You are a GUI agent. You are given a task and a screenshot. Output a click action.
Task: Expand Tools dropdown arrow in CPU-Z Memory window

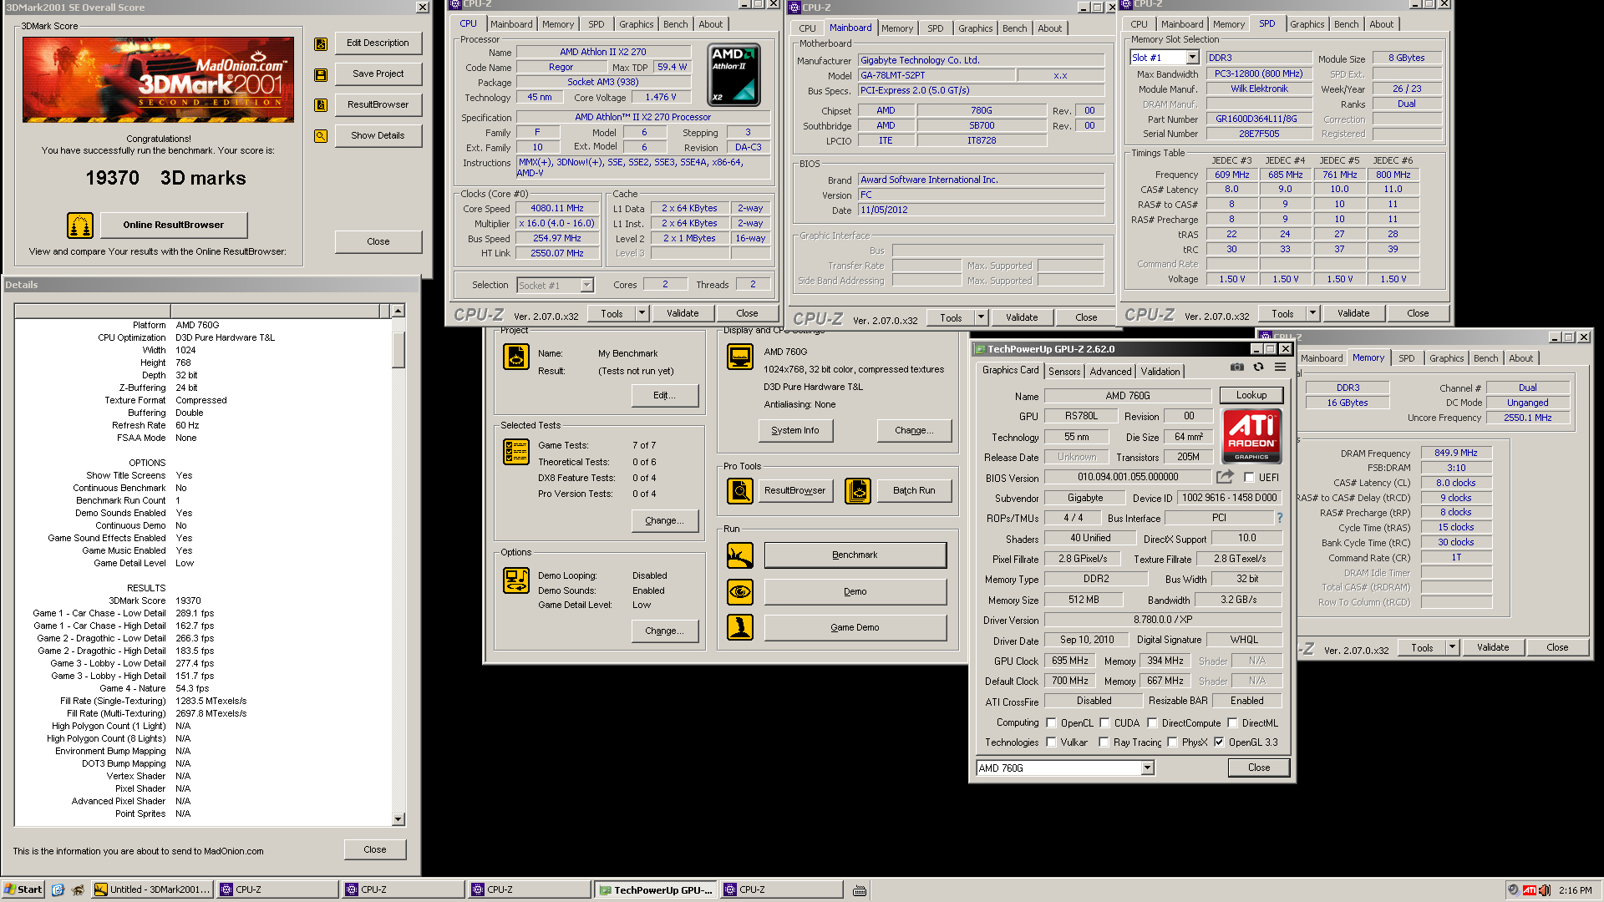1452,648
